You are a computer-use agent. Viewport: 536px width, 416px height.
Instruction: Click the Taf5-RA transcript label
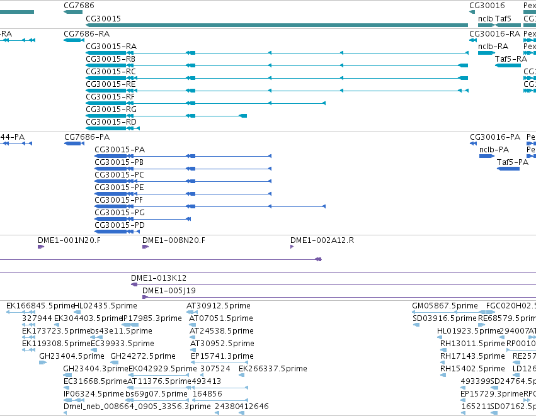coord(511,59)
